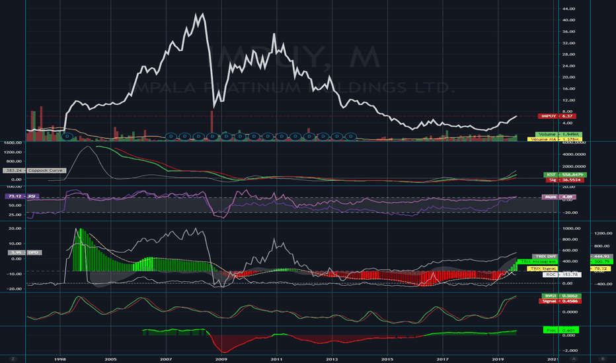Image resolution: width=616 pixels, height=363 pixels.
Task: Click the green RVGI 0.5062 label
Action: [x=561, y=296]
